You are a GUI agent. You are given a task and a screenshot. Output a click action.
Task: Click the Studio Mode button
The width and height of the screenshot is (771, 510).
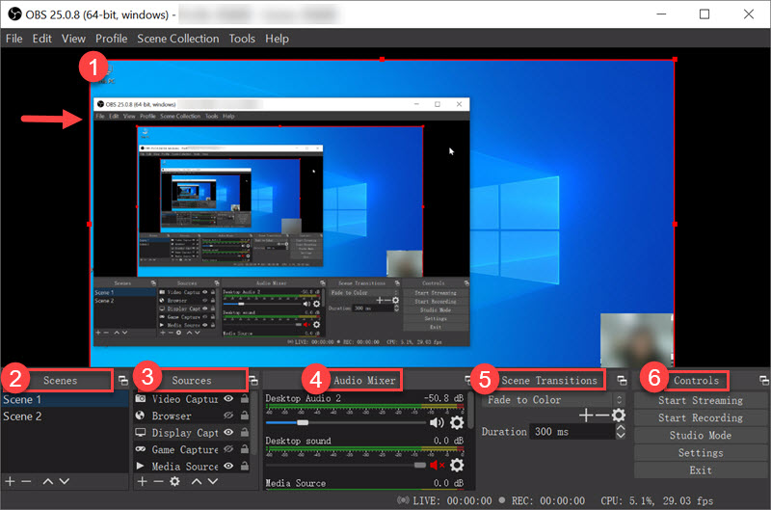pyautogui.click(x=700, y=436)
